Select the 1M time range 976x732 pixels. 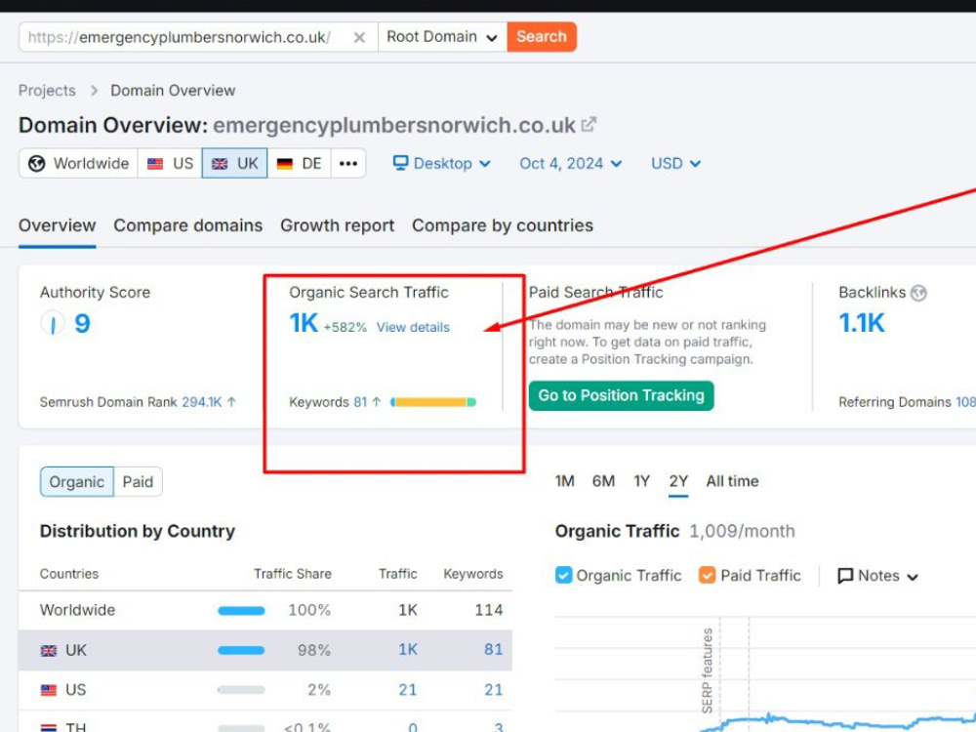point(564,481)
